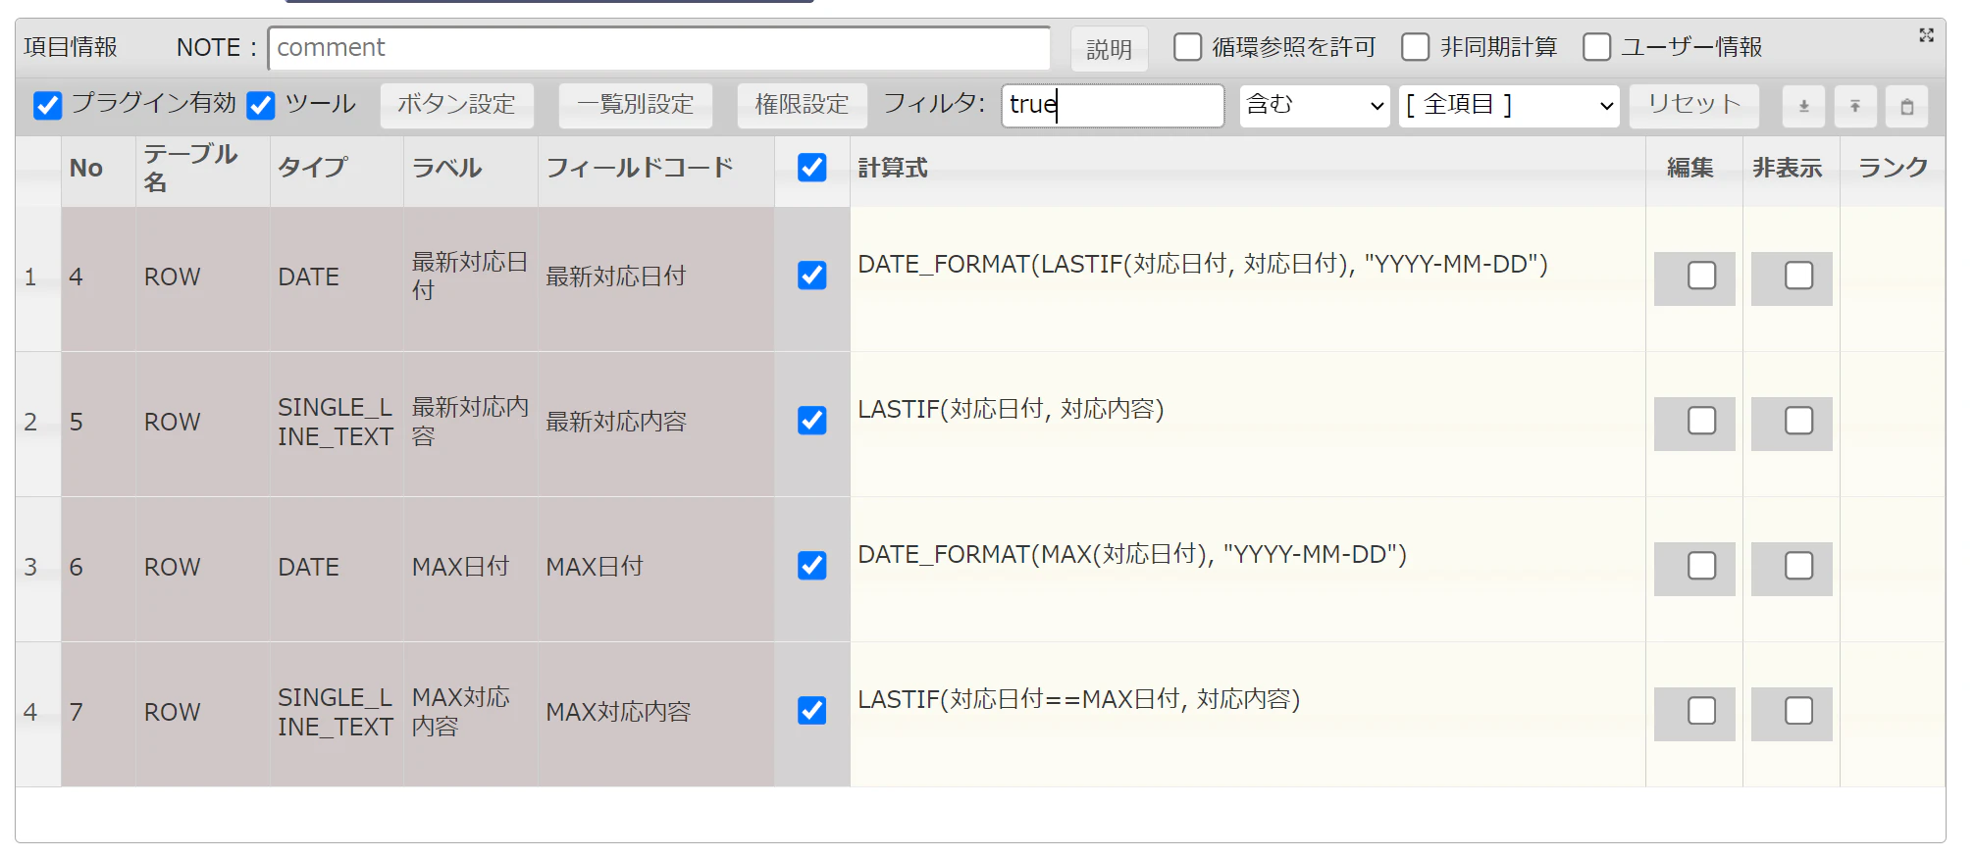This screenshot has width=1975, height=857.
Task: Check the 非表示 box for MAX対応内容 row
Action: [1799, 711]
